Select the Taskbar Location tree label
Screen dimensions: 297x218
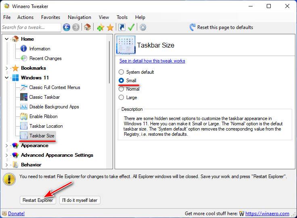[46, 126]
